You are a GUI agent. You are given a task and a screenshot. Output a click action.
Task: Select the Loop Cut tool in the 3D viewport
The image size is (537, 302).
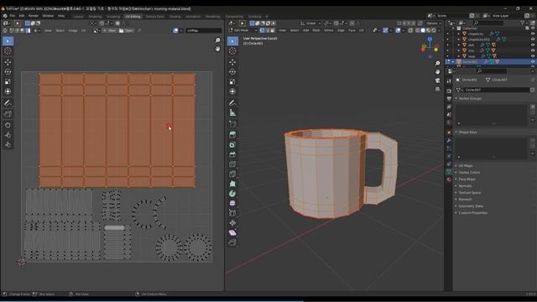point(232,164)
